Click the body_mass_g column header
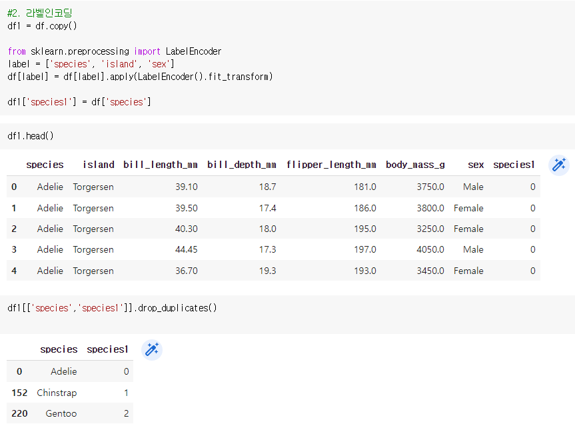575x430 pixels. pyautogui.click(x=415, y=165)
